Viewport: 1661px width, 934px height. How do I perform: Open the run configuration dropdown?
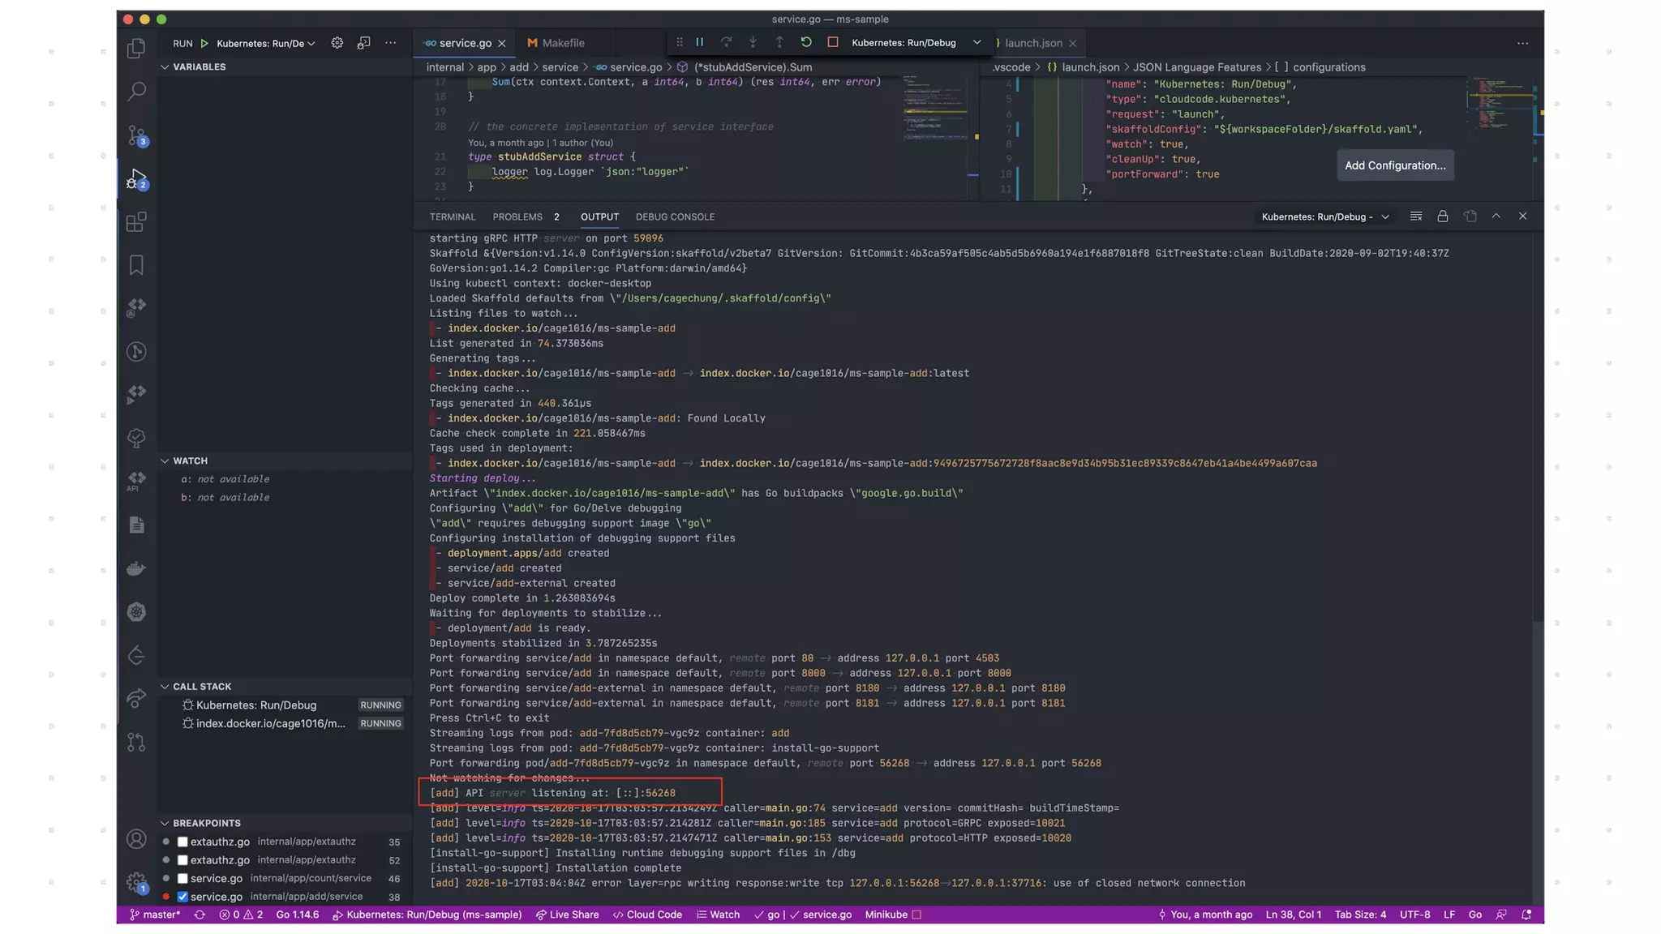pos(265,43)
